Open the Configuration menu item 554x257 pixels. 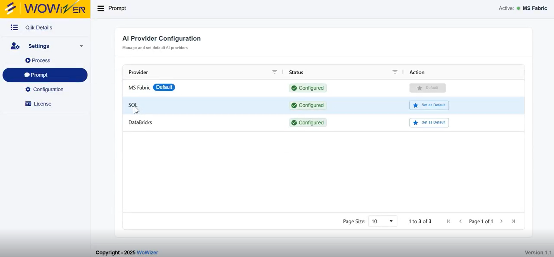tap(44, 89)
